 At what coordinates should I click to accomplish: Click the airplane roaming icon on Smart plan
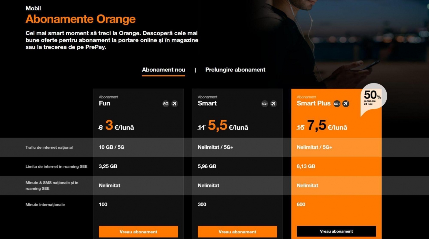[273, 104]
